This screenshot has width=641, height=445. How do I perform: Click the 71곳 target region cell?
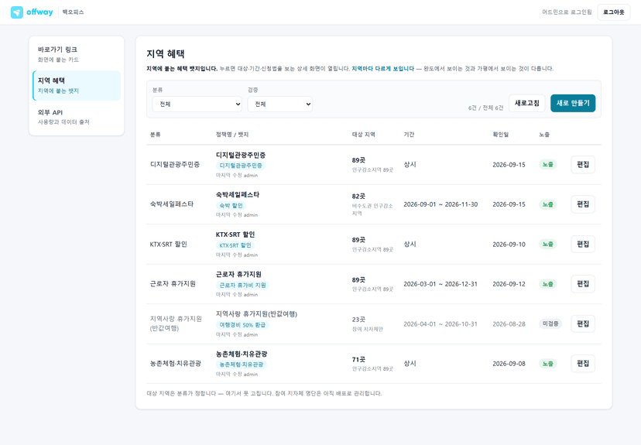tap(358, 360)
